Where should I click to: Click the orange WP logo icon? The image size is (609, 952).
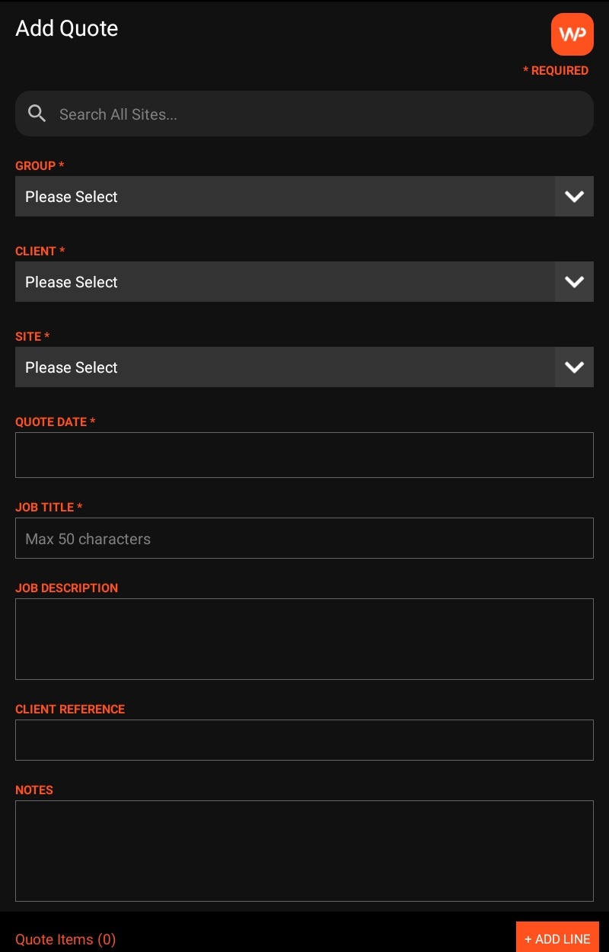[572, 34]
